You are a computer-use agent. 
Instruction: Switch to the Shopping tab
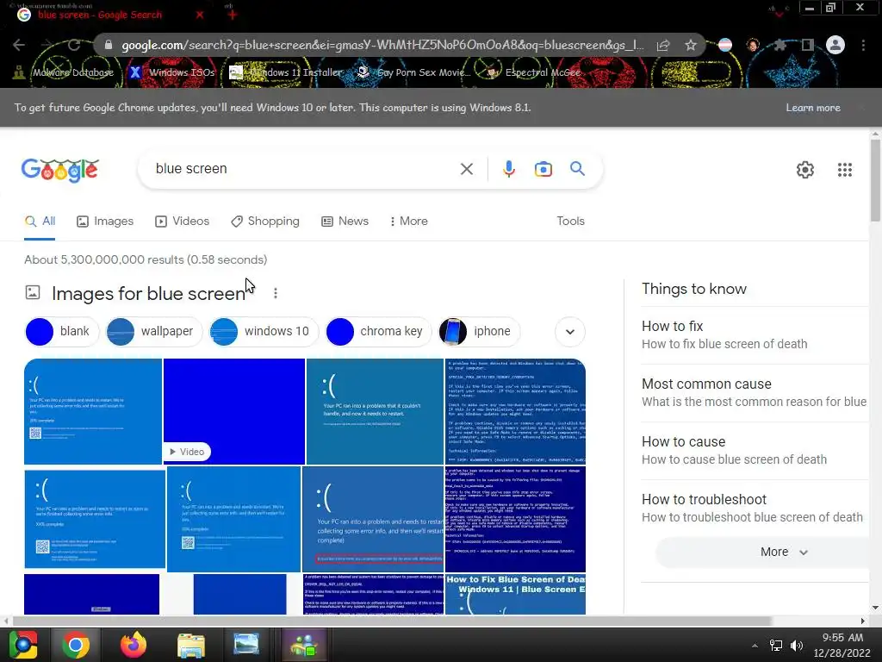click(265, 222)
